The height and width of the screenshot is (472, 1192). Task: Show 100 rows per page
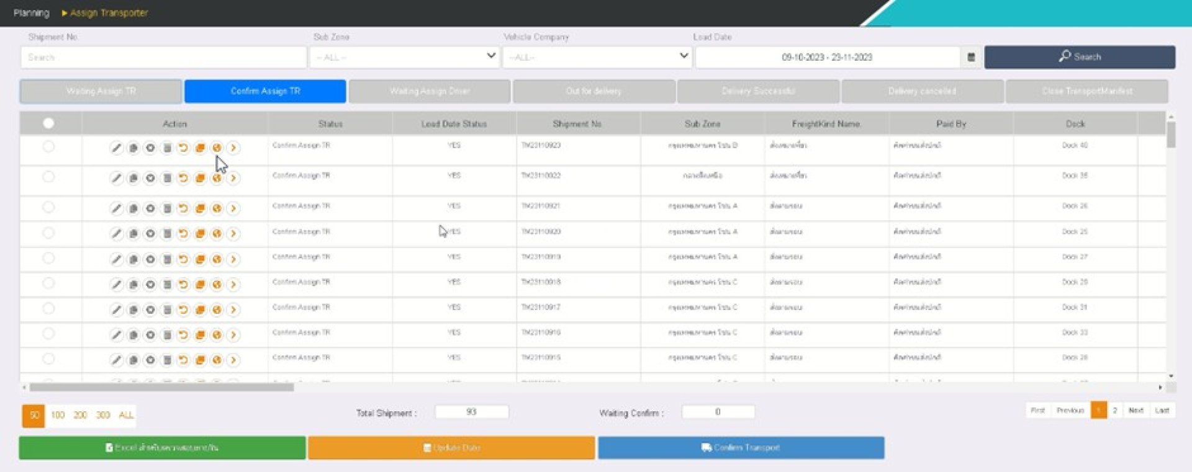click(x=58, y=415)
